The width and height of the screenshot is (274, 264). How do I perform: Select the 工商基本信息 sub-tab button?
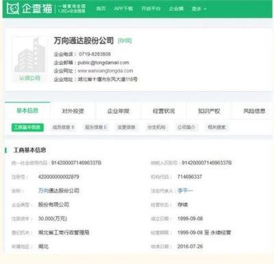pyautogui.click(x=27, y=128)
